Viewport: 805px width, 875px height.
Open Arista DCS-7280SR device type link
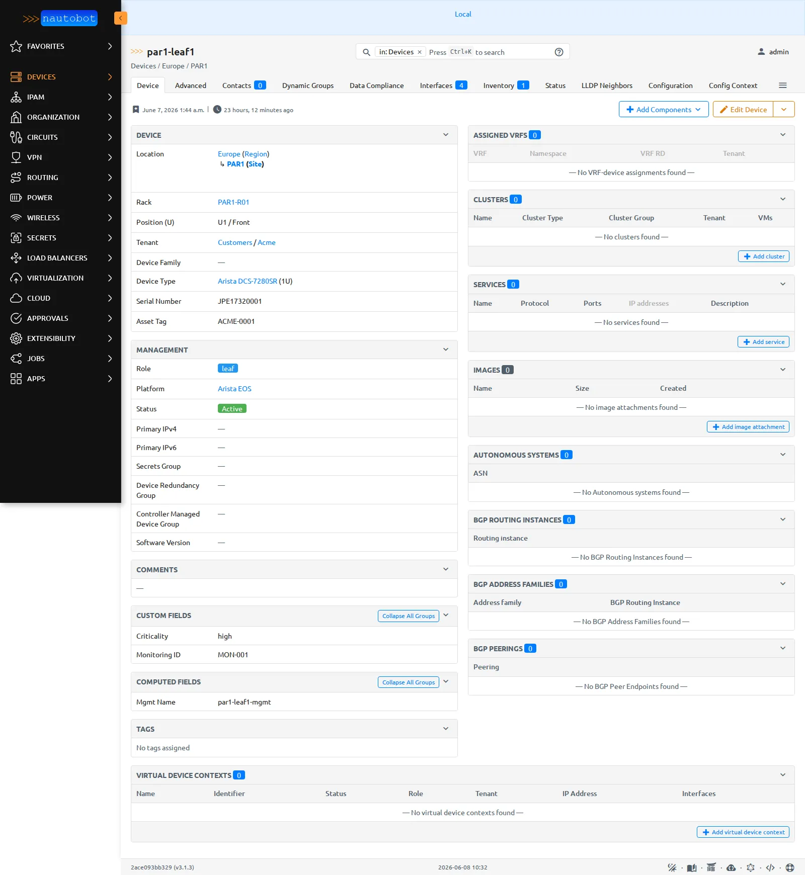point(248,281)
